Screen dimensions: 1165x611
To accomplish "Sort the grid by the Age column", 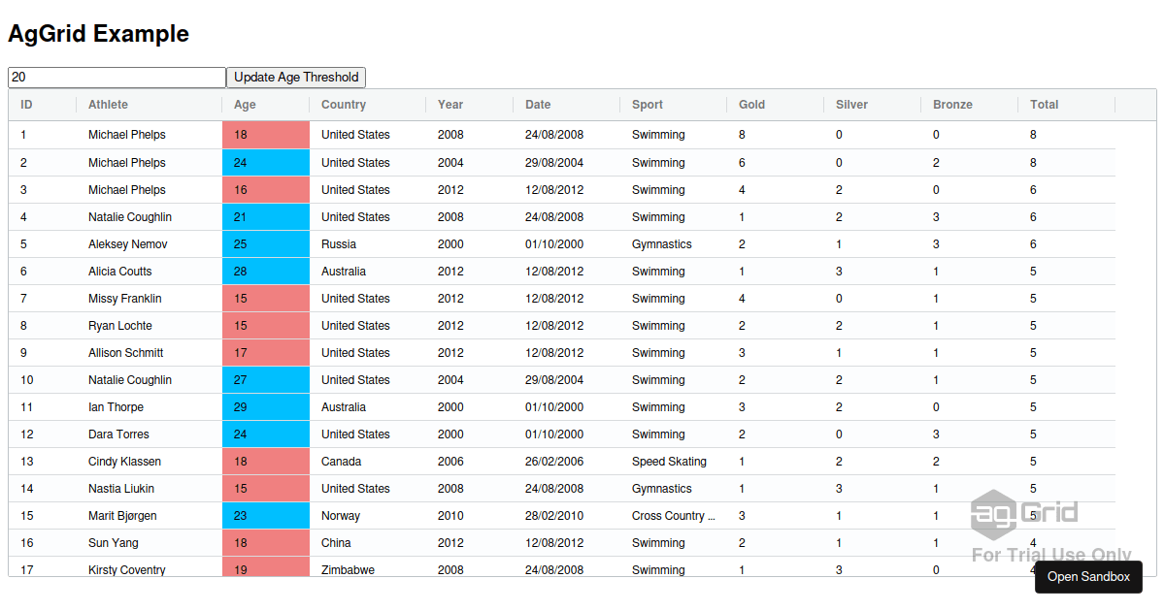I will pyautogui.click(x=243, y=104).
